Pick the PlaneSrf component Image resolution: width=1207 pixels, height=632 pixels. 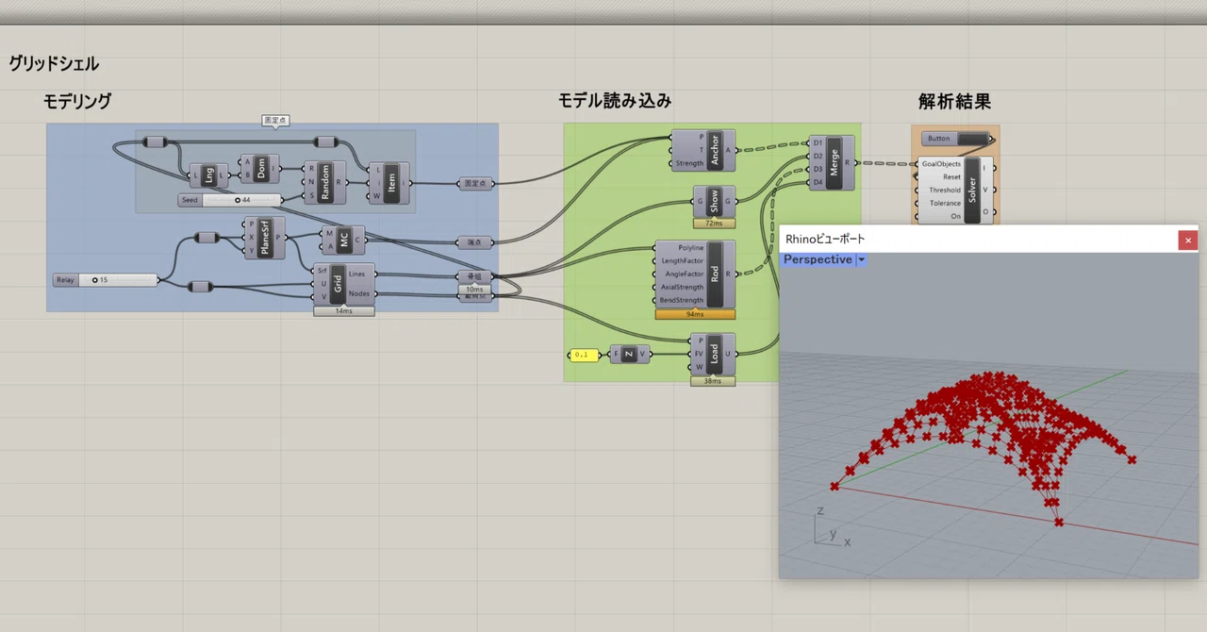coord(264,237)
